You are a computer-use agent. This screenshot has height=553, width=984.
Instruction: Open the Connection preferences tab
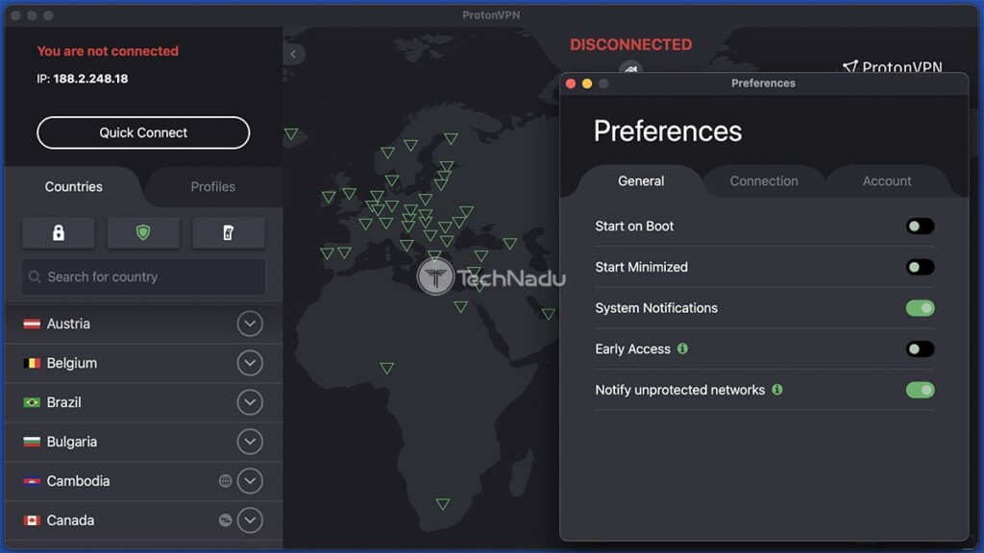point(764,181)
